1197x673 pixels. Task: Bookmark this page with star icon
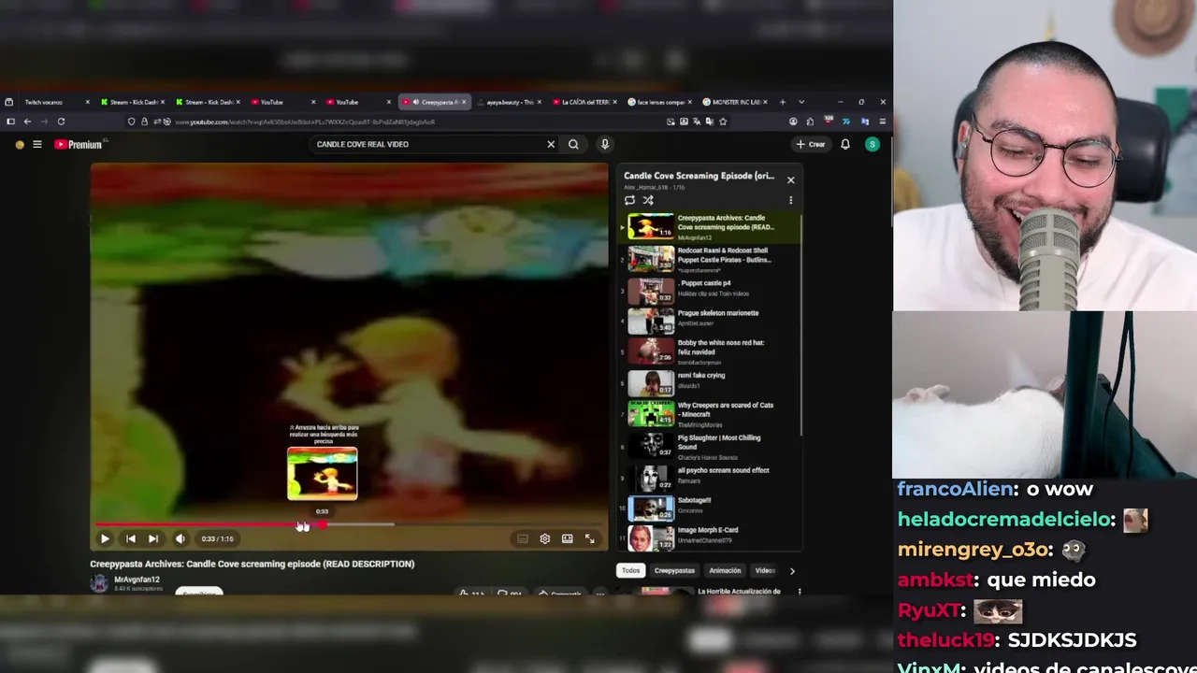click(723, 122)
